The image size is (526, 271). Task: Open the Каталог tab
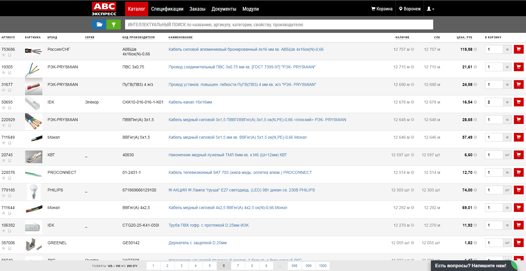click(x=136, y=9)
